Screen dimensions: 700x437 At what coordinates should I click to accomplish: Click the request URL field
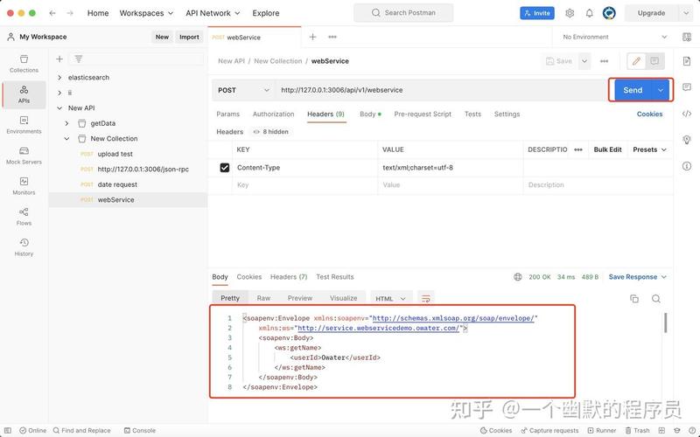point(441,90)
